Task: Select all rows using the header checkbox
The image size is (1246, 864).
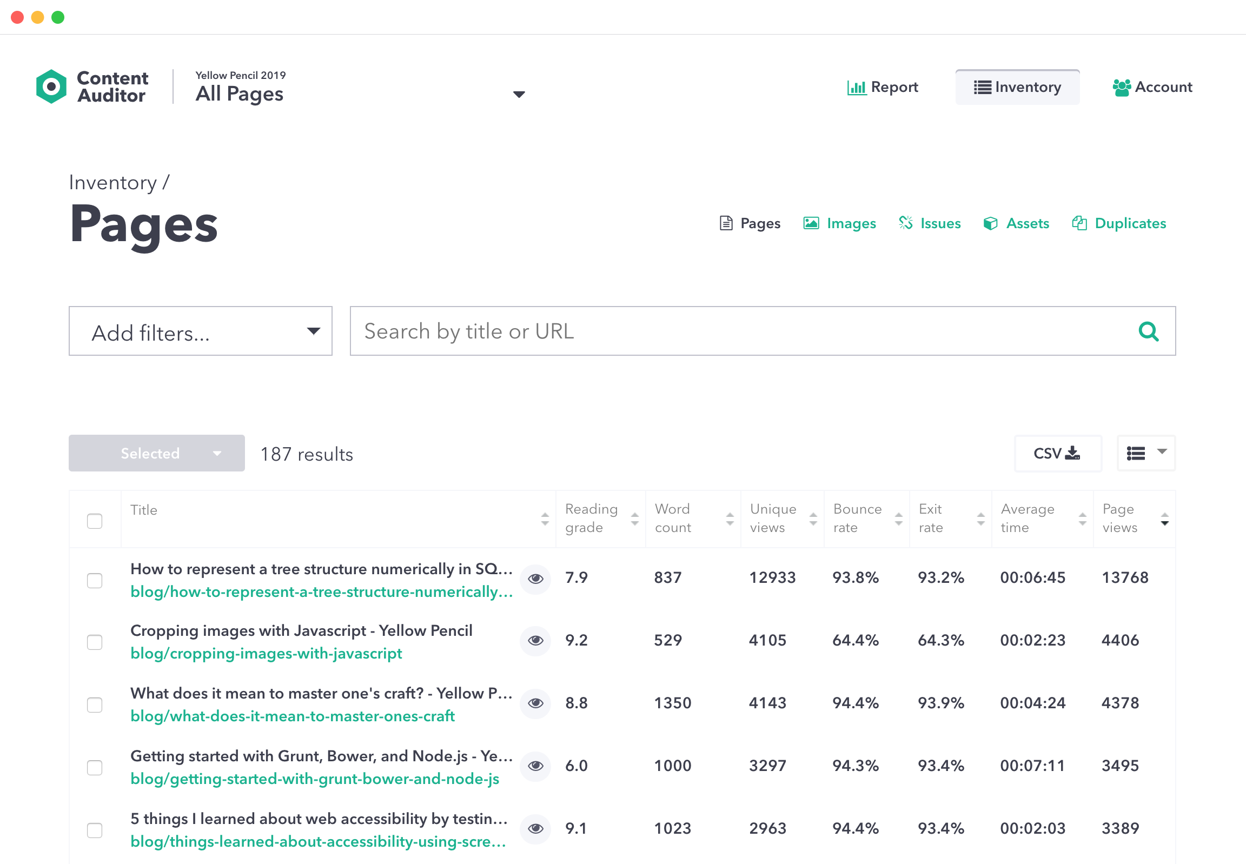Action: tap(95, 520)
